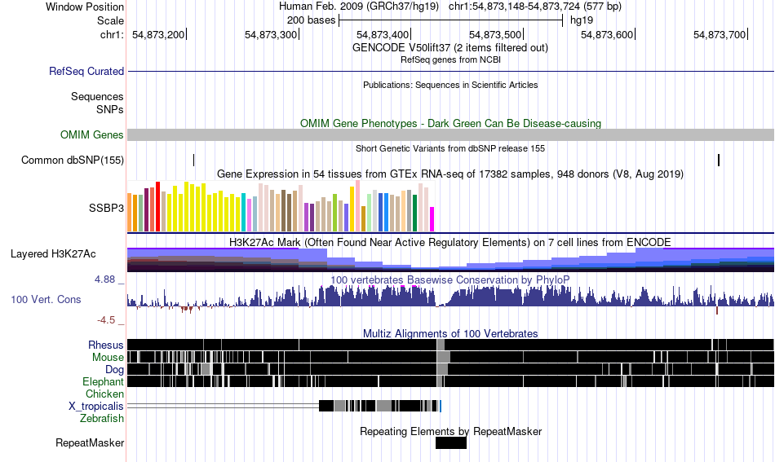
Task: Click the 100 vertebrates Basewise Conservation title
Action: pyautogui.click(x=449, y=279)
